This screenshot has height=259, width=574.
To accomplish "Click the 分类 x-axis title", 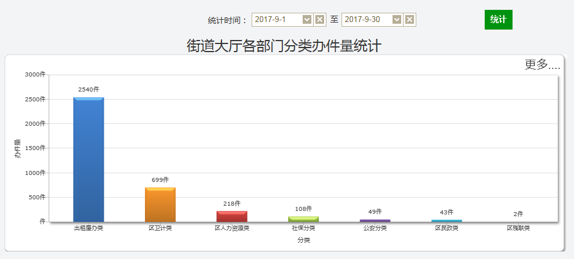I will pyautogui.click(x=303, y=240).
